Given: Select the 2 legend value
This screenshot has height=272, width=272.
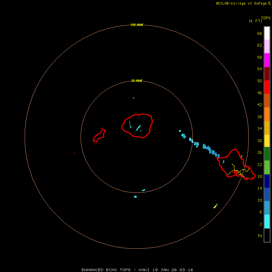Looking at the screenshot, I should pos(261,224).
